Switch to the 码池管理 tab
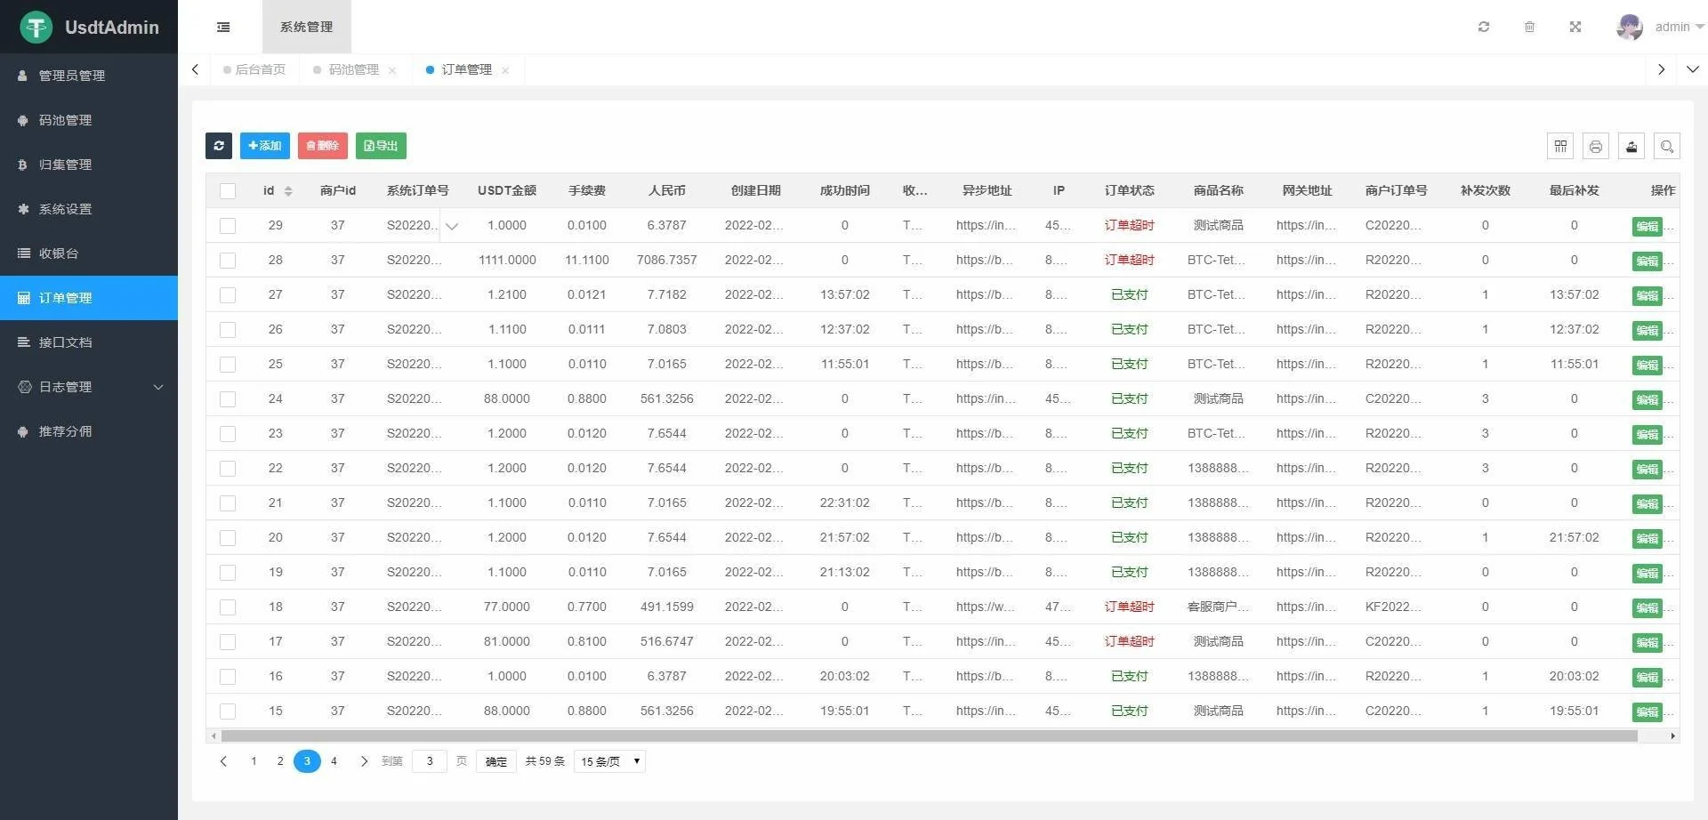Screen dimensions: 1708x820 [352, 69]
